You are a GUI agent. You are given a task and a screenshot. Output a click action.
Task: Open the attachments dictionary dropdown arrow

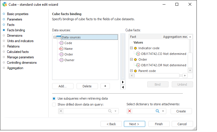(x=163, y=111)
